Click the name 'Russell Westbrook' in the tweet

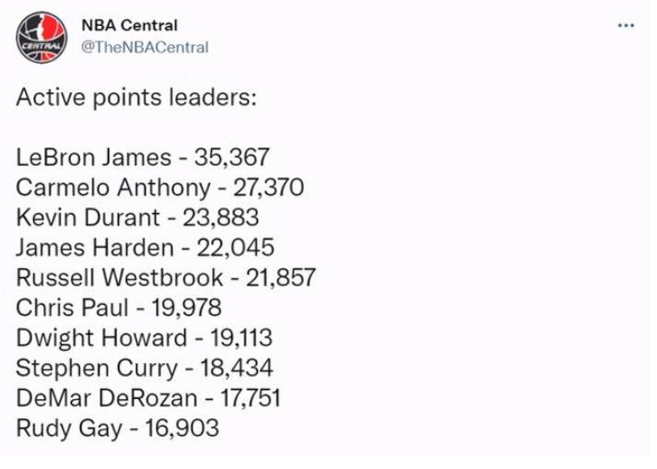(120, 277)
